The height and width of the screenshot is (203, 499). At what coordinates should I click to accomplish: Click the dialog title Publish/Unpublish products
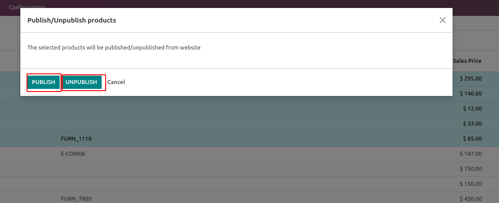tap(72, 20)
